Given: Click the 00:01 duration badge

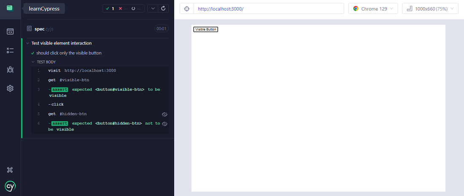Looking at the screenshot, I should point(161,29).
